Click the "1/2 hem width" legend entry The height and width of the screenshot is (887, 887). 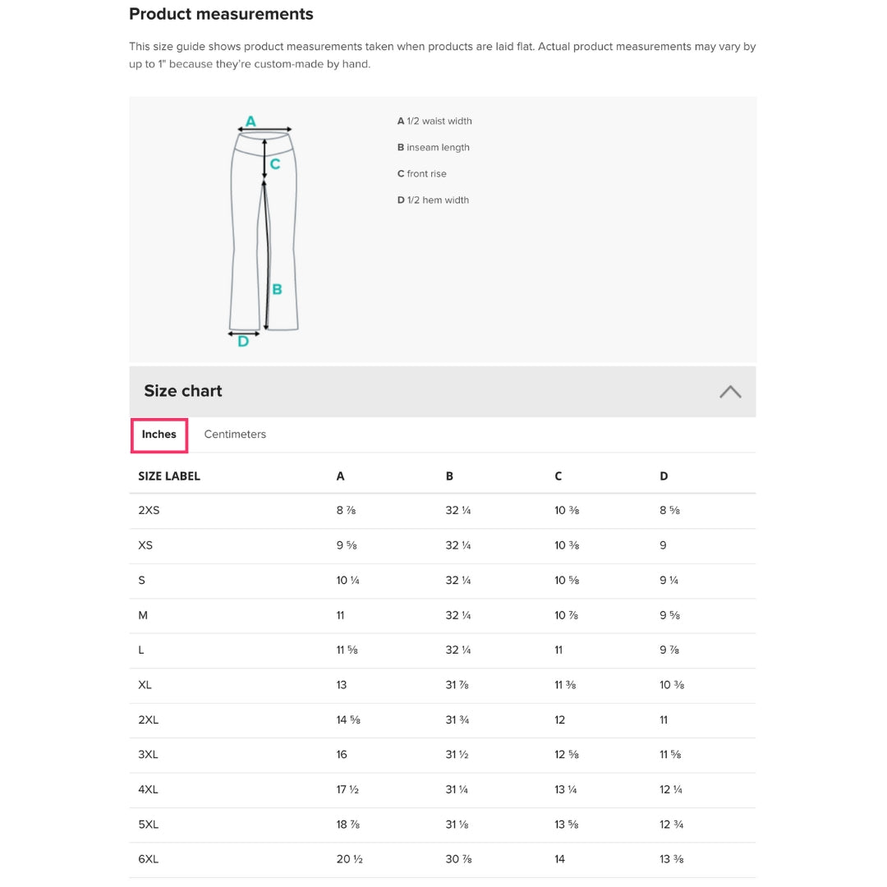click(433, 200)
